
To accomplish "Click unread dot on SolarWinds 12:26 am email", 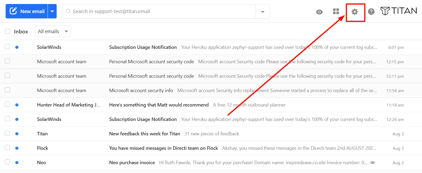I will [x=17, y=119].
